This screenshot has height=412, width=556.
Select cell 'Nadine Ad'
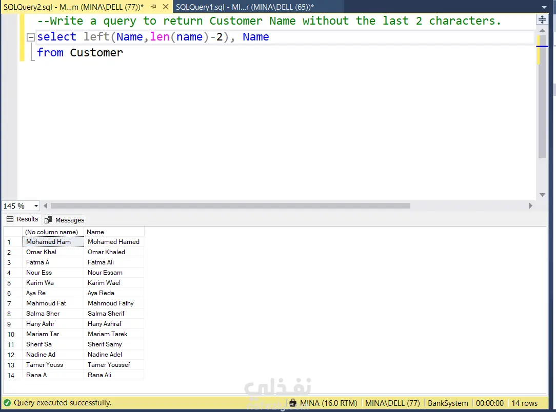pyautogui.click(x=53, y=355)
